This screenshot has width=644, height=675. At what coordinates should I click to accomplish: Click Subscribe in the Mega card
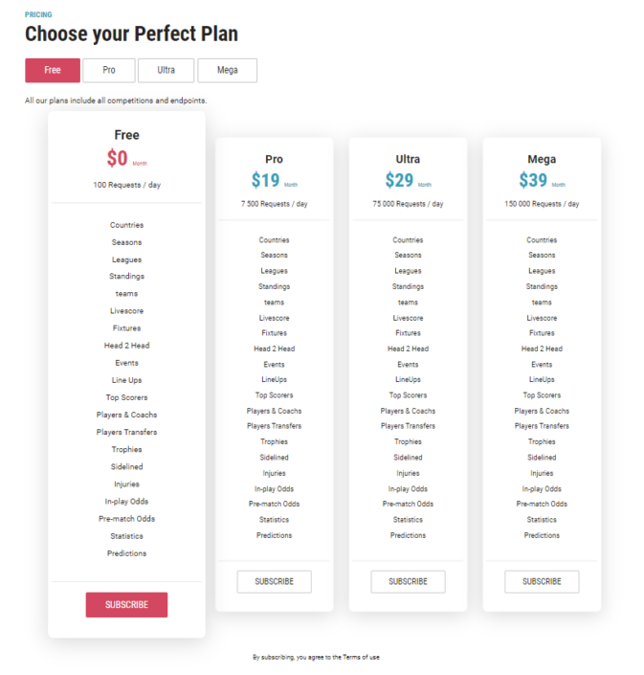pyautogui.click(x=542, y=581)
